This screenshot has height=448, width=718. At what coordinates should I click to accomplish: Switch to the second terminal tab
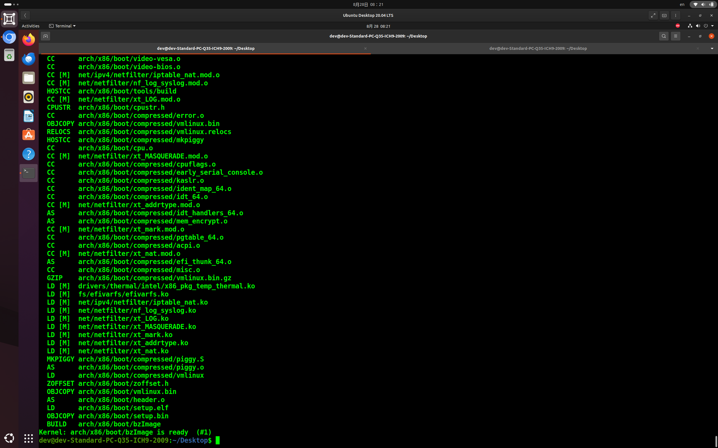click(x=538, y=48)
